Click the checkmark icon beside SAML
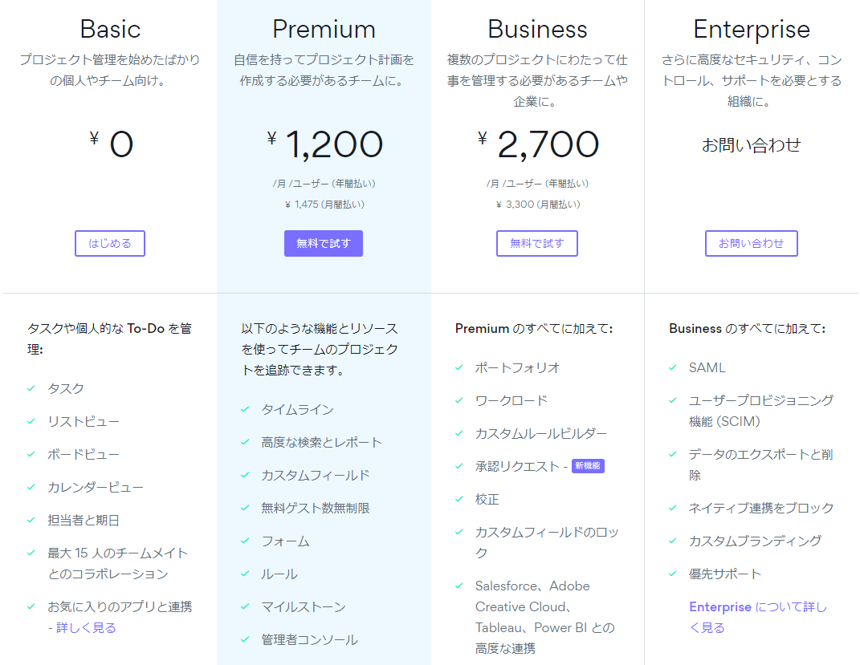Image resolution: width=860 pixels, height=665 pixels. tap(673, 367)
